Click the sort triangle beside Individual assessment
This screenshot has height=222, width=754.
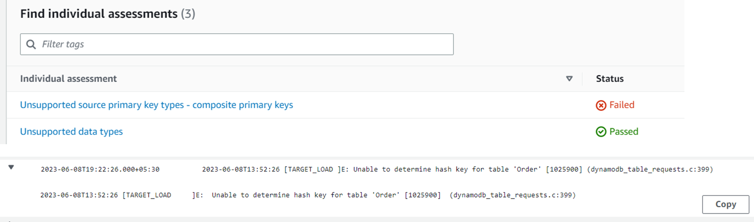569,79
